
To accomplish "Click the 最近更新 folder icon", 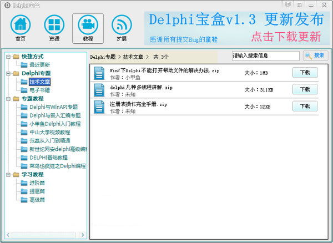I will 24,65.
